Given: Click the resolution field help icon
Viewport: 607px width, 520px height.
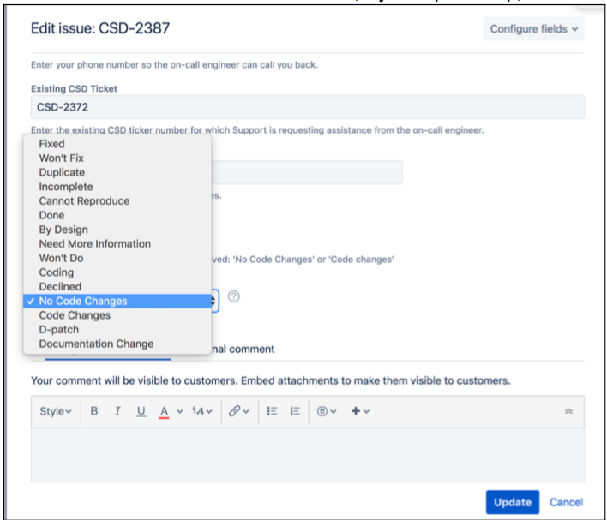Looking at the screenshot, I should 233,296.
